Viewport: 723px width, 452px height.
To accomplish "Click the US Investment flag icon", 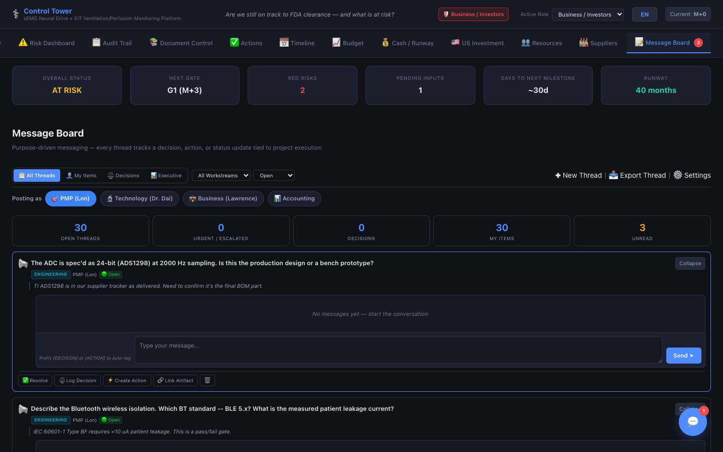I will pos(456,42).
